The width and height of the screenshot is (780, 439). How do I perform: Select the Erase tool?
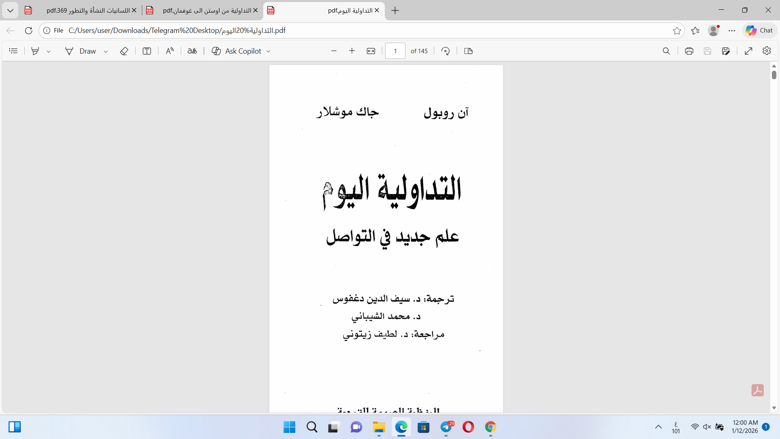124,51
